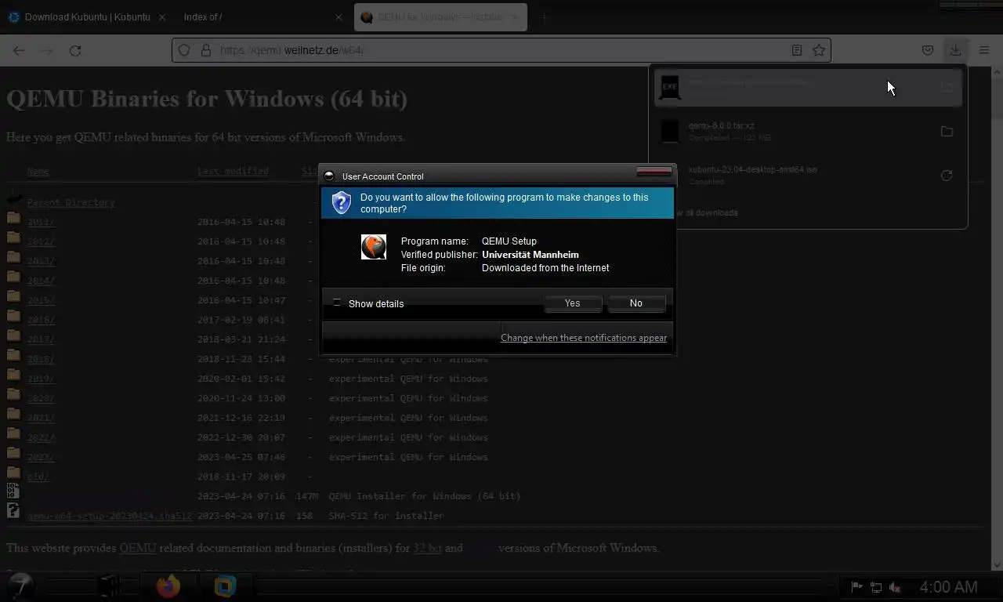
Task: Retry the kubuntu-23.04-desktop-amd64.iso download
Action: pyautogui.click(x=947, y=176)
